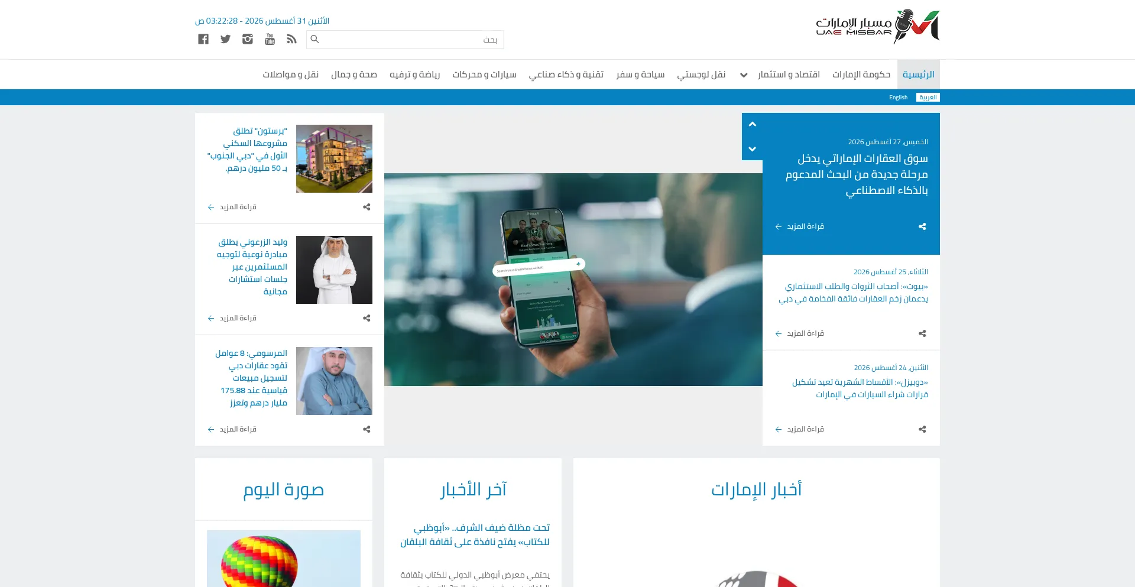The width and height of the screenshot is (1135, 587).
Task: Click the آخر الأخبار section heading
Action: 473,489
